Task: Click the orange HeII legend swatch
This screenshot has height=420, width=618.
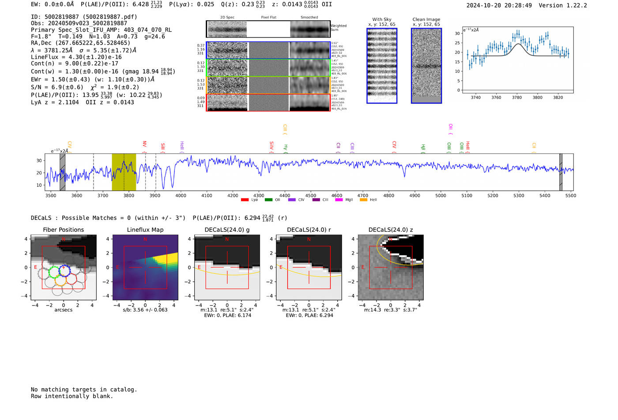Action: pyautogui.click(x=363, y=200)
